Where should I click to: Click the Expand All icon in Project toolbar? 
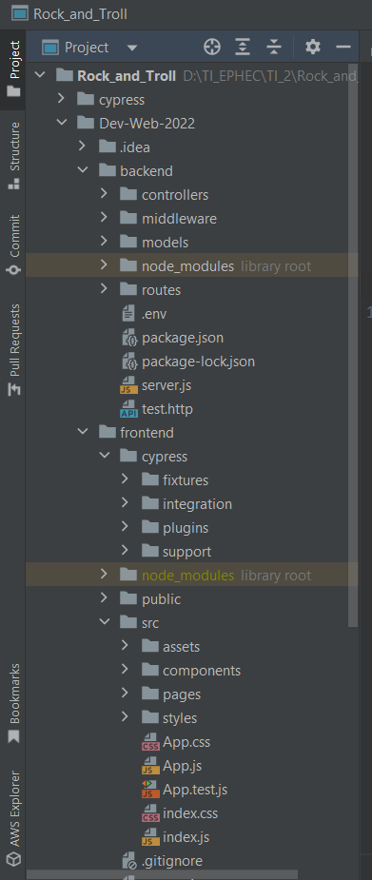pos(243,48)
